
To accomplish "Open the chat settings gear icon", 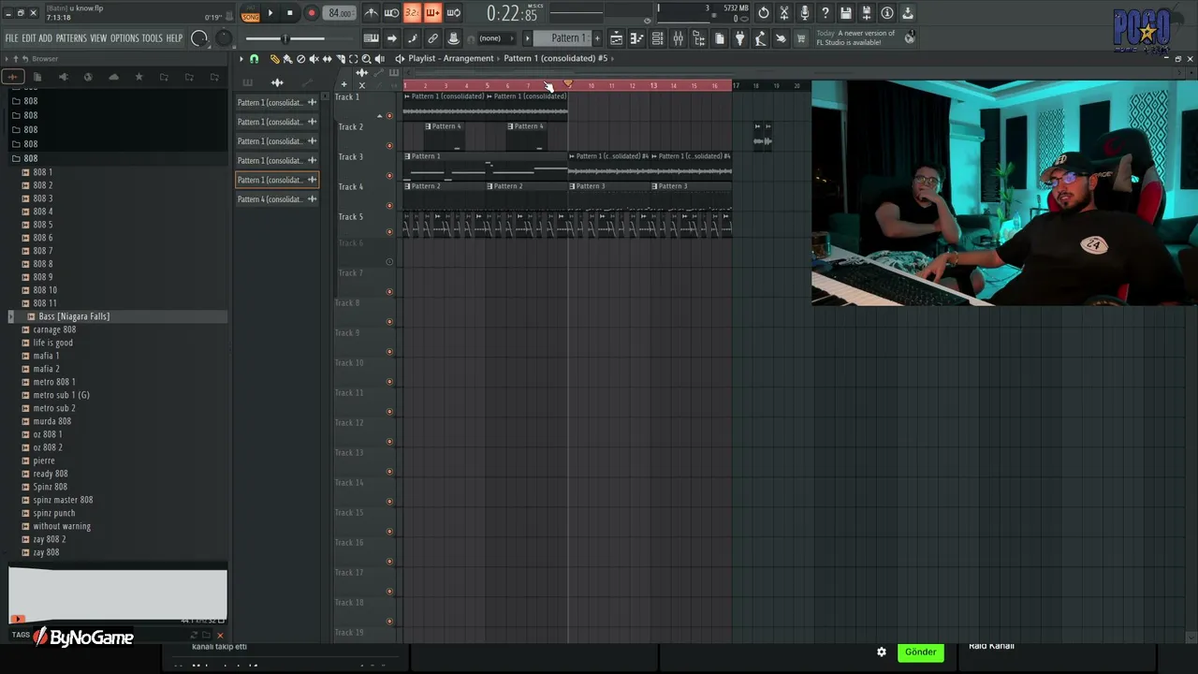I will click(881, 652).
